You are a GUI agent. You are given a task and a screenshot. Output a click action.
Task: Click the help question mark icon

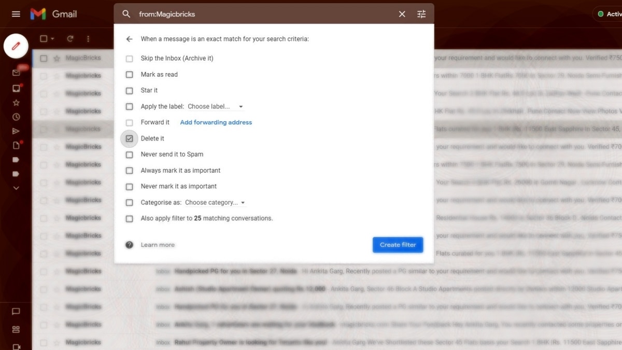click(130, 245)
